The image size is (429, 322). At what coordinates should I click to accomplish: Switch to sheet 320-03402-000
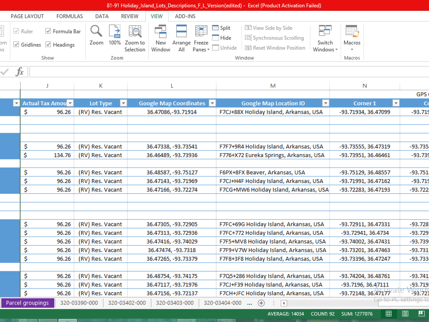(127, 303)
